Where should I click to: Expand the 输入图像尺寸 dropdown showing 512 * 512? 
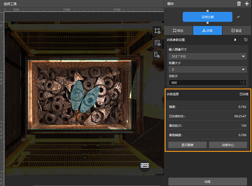pos(207,56)
